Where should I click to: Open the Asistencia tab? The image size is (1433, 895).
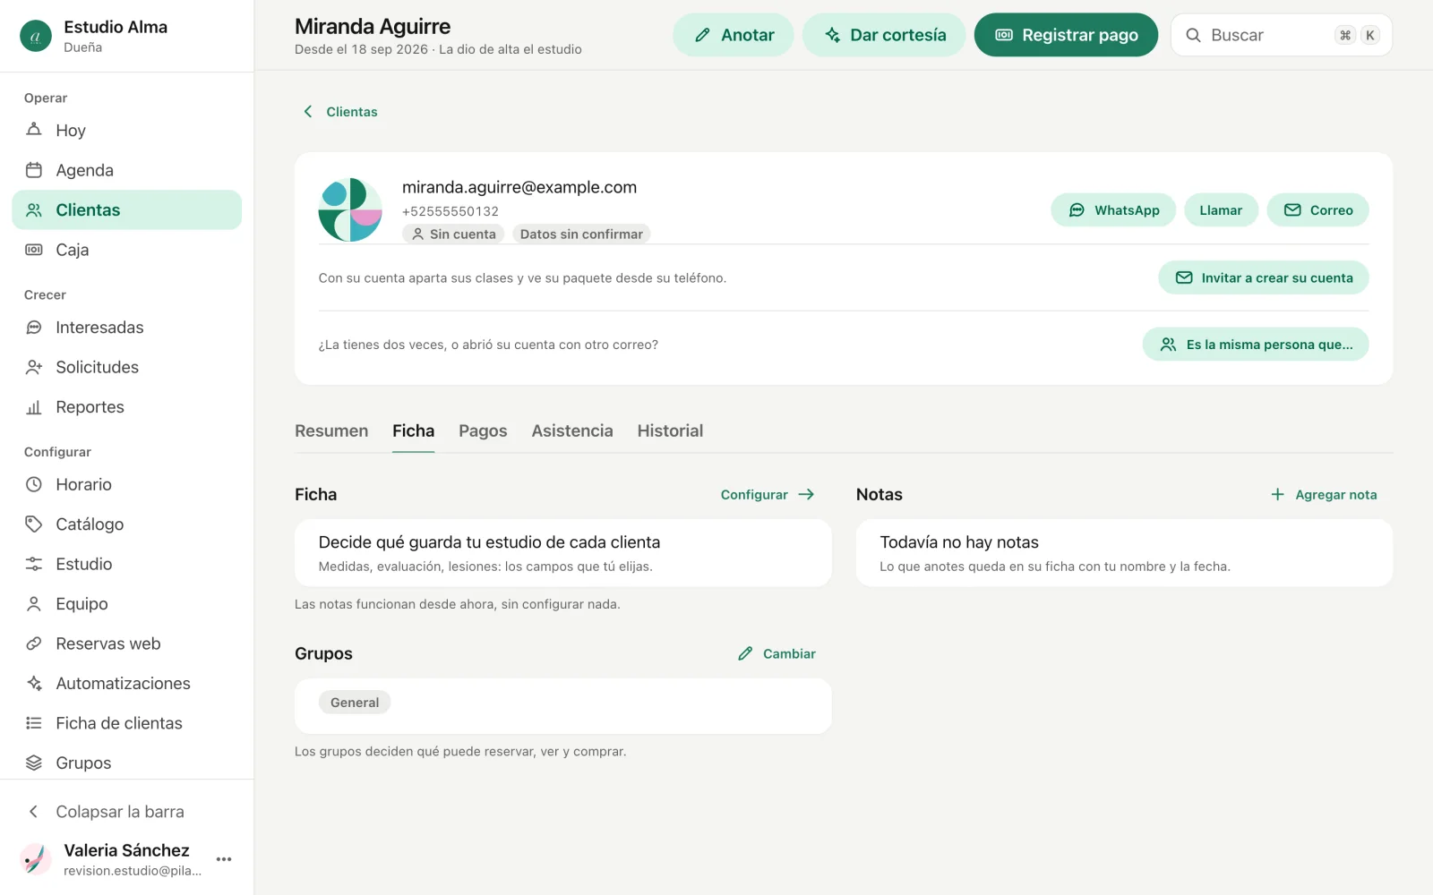[x=572, y=430]
